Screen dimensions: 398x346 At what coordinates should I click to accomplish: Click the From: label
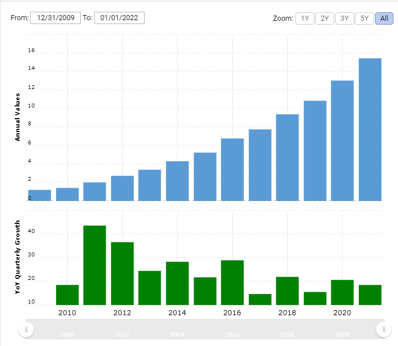tap(20, 18)
